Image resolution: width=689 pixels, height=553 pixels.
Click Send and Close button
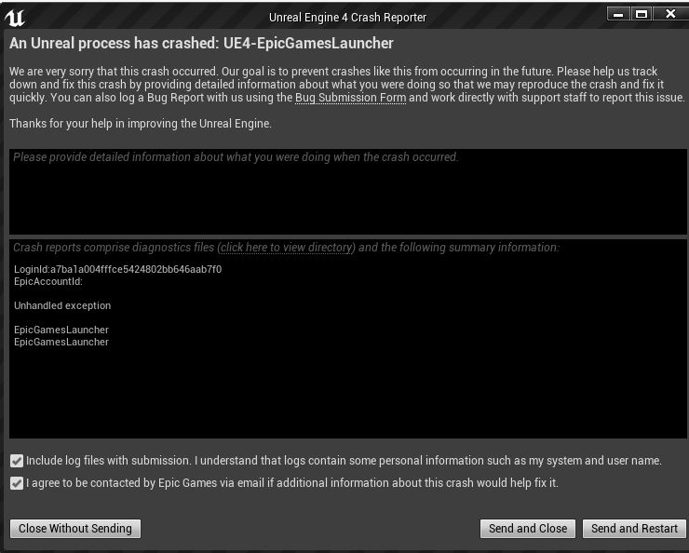tap(528, 529)
